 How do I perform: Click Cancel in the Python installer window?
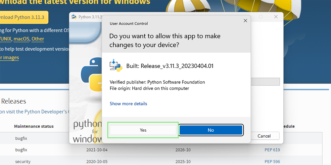pos(264,136)
